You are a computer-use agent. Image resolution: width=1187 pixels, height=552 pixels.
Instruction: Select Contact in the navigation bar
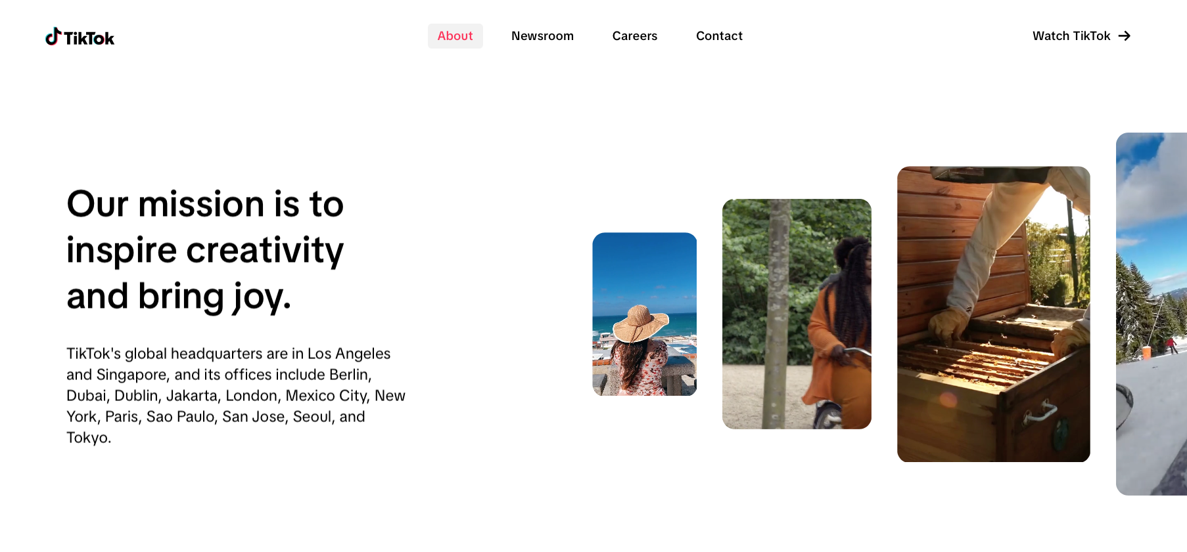point(719,36)
